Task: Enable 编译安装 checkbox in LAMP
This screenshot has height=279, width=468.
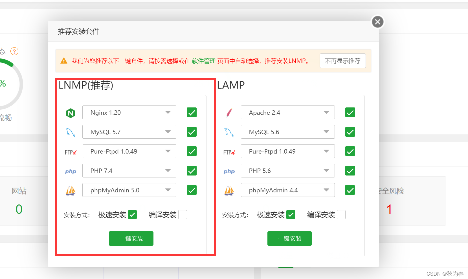Action: [341, 215]
